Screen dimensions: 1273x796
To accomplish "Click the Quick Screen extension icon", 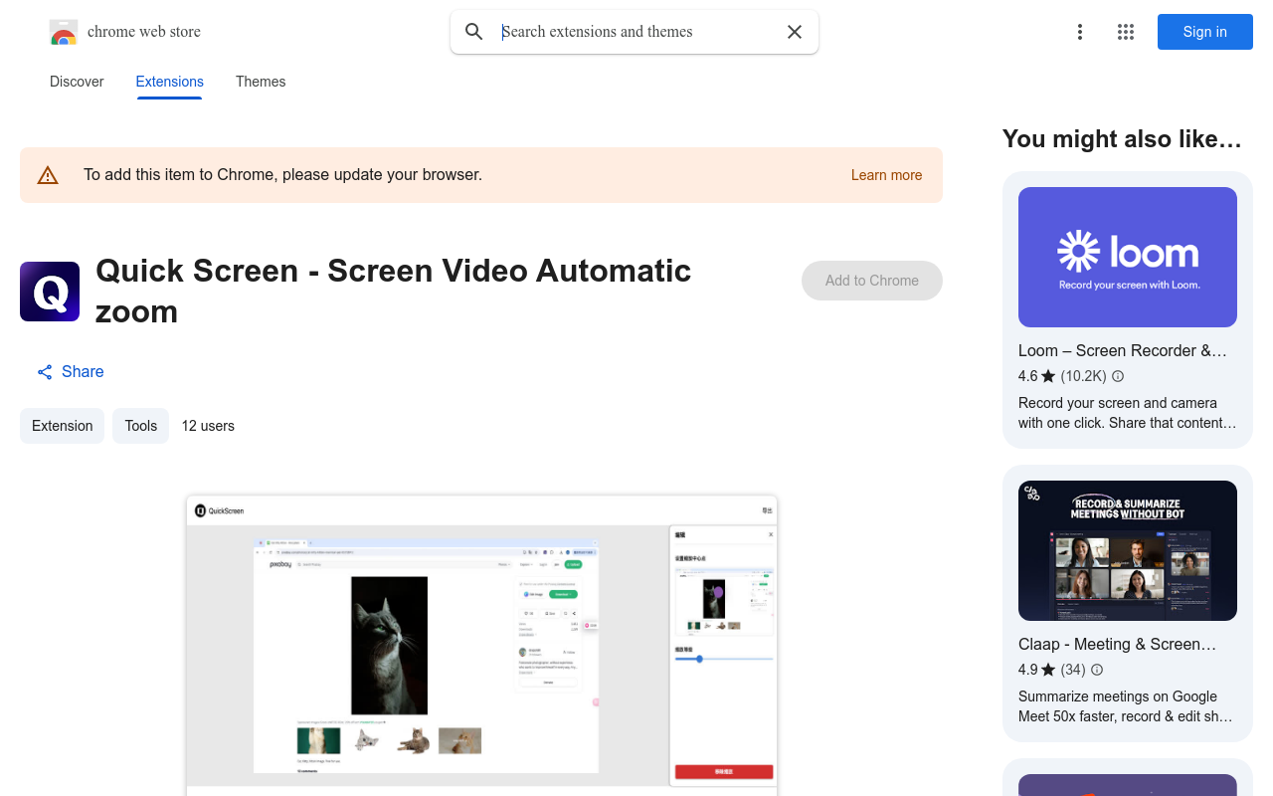I will pyautogui.click(x=49, y=291).
